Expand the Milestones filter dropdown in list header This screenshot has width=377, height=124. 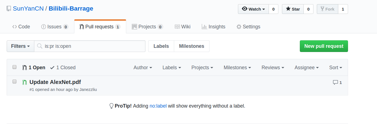237,67
